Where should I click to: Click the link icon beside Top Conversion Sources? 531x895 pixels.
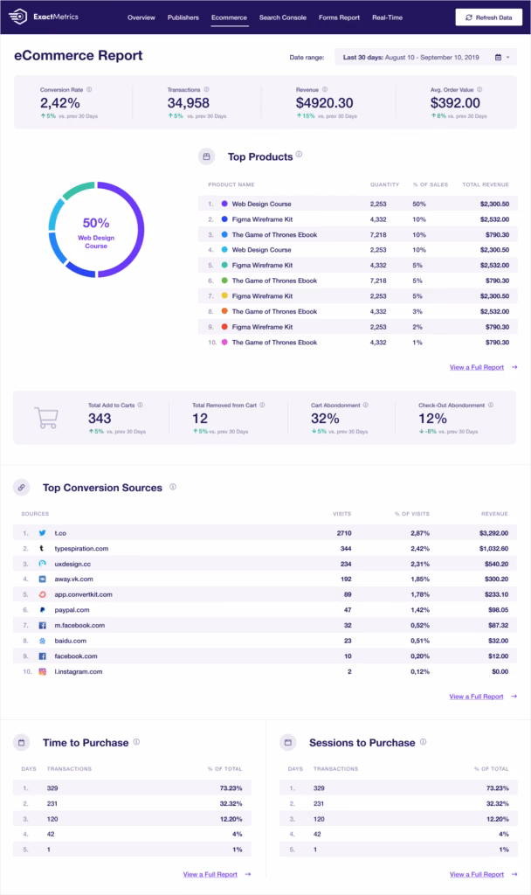click(21, 488)
